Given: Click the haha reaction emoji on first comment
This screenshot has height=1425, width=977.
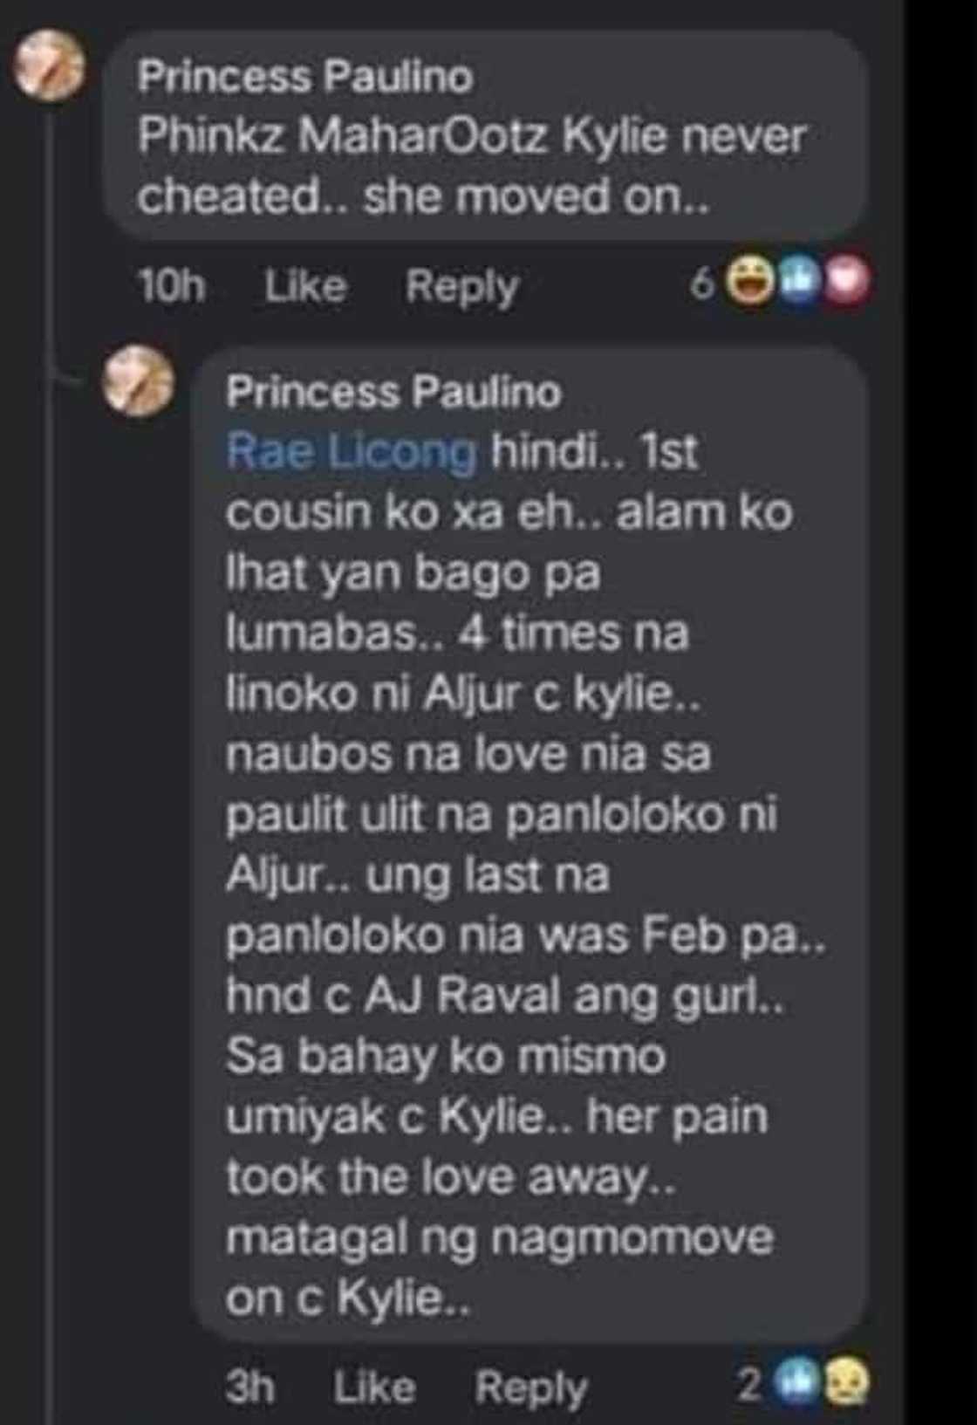Looking at the screenshot, I should coord(750,282).
